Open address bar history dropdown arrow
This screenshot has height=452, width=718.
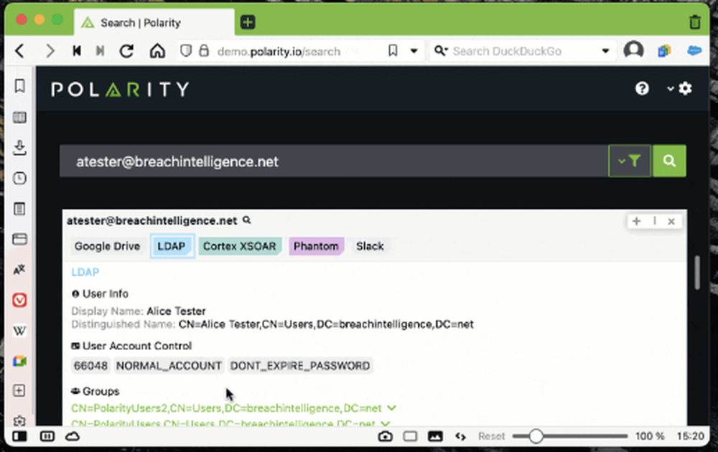[414, 51]
